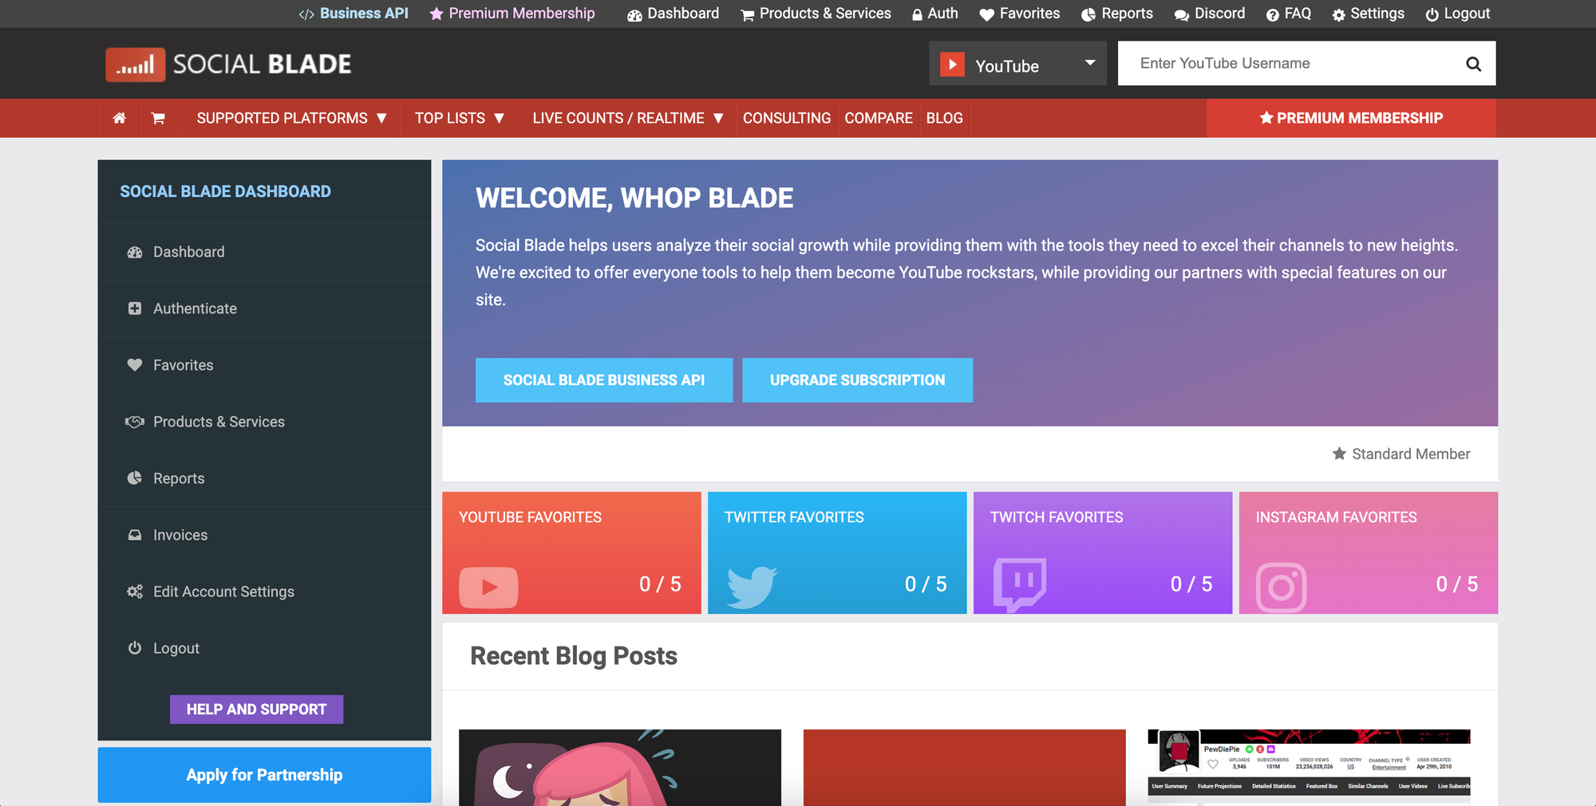The height and width of the screenshot is (806, 1596).
Task: Select the Discord icon in the top bar
Action: coord(1182,14)
